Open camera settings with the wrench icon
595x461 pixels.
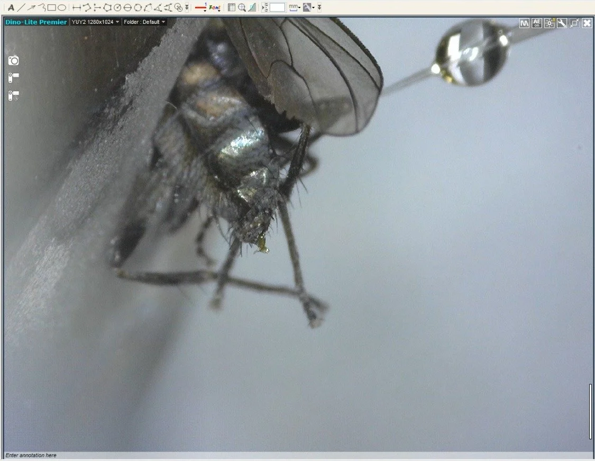tap(562, 23)
